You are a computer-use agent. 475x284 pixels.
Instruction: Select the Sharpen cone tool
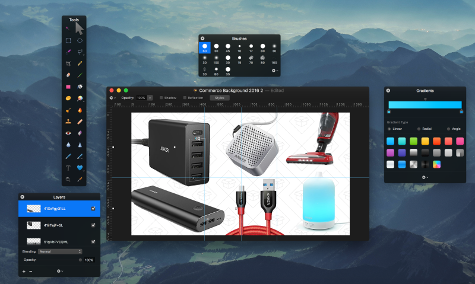[80, 145]
